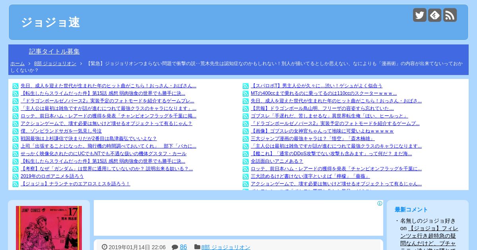The image size is (477, 250).
Task: Click RSS icon beside ナランチャのエアロスミス entry
Action: coord(16,184)
